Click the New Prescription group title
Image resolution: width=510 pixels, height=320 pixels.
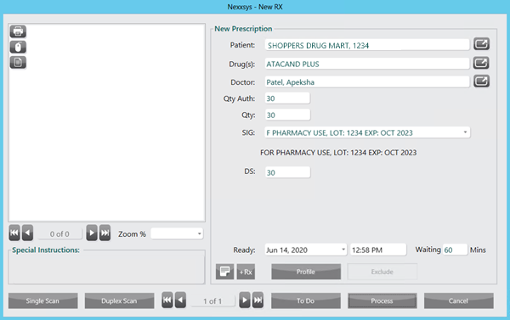click(x=243, y=29)
